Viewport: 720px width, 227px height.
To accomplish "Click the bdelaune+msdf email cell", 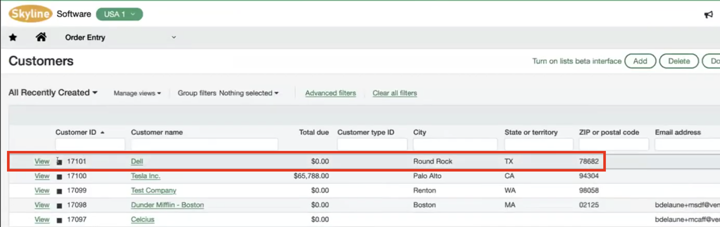I will click(687, 205).
